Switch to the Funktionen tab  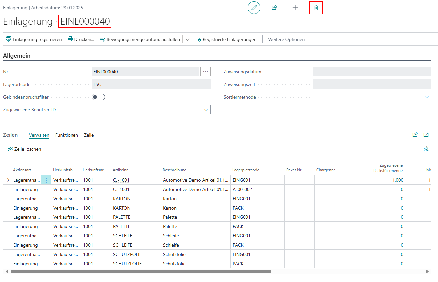[x=67, y=135]
